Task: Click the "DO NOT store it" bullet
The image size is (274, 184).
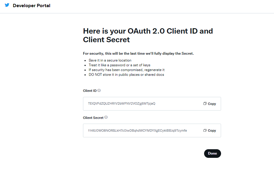Action: point(126,75)
